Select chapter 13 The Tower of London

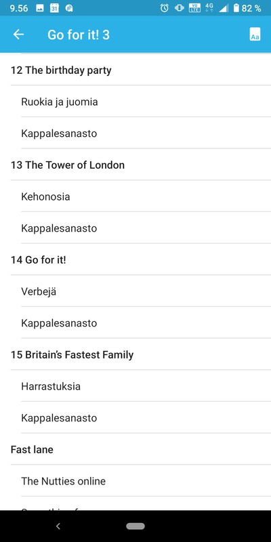pyautogui.click(x=135, y=165)
